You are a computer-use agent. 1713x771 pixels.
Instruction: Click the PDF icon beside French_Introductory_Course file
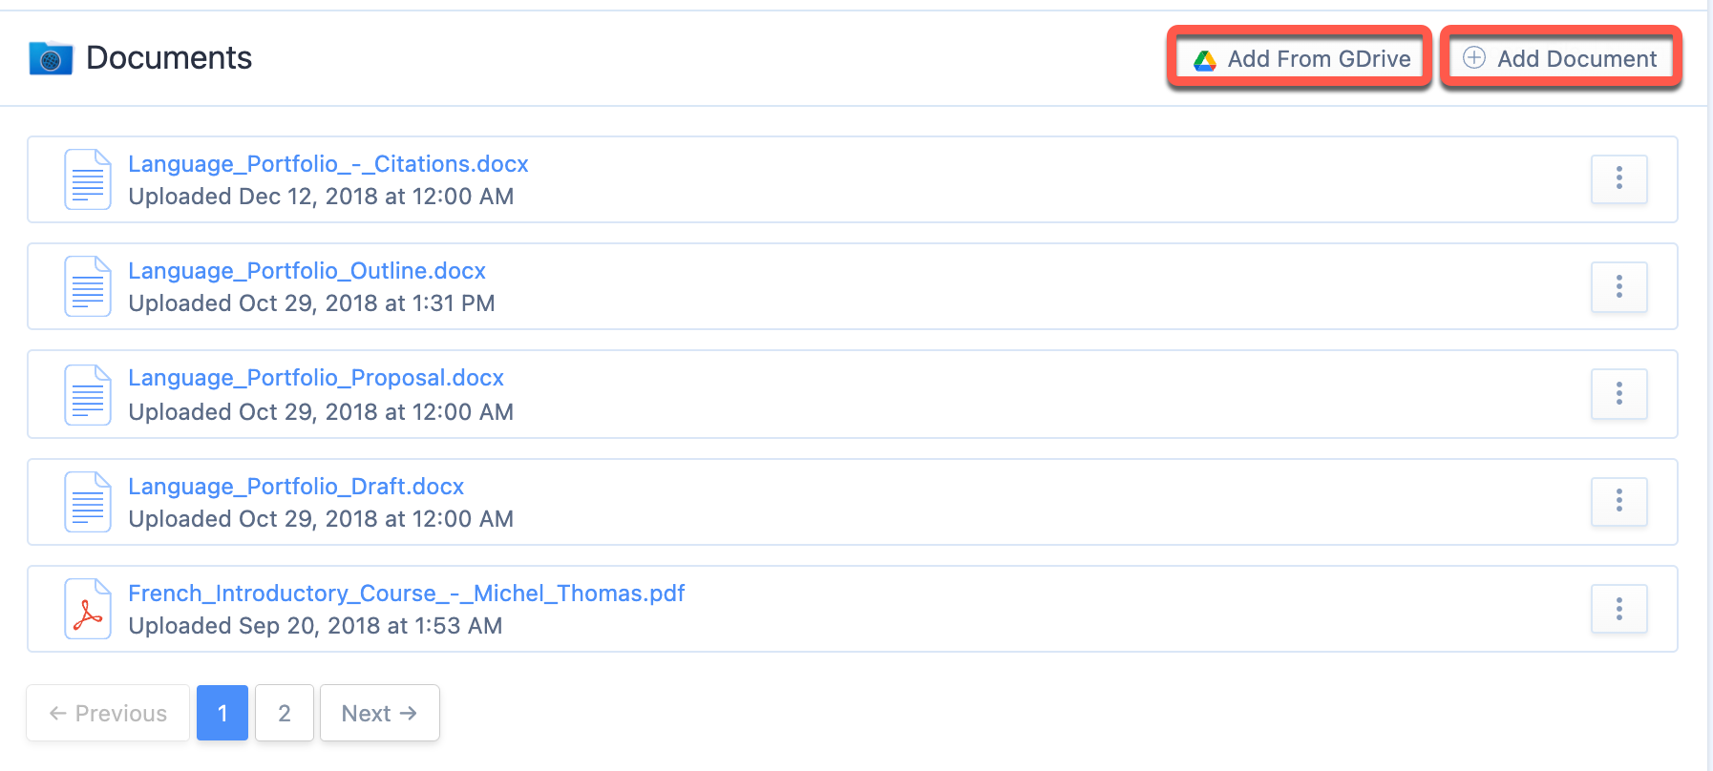88,609
